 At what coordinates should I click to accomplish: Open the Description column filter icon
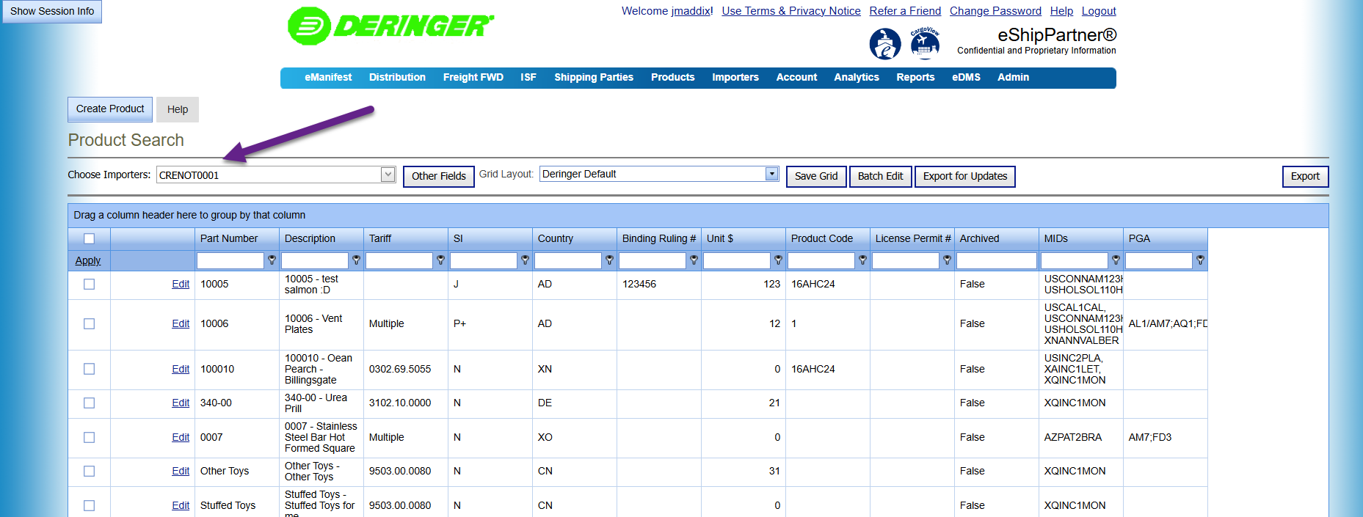click(x=356, y=260)
